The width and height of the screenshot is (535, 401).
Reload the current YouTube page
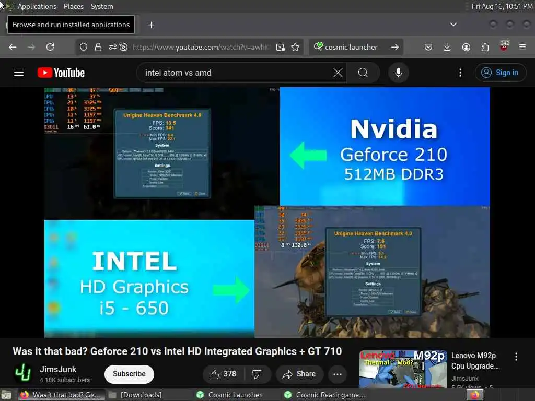click(x=50, y=47)
